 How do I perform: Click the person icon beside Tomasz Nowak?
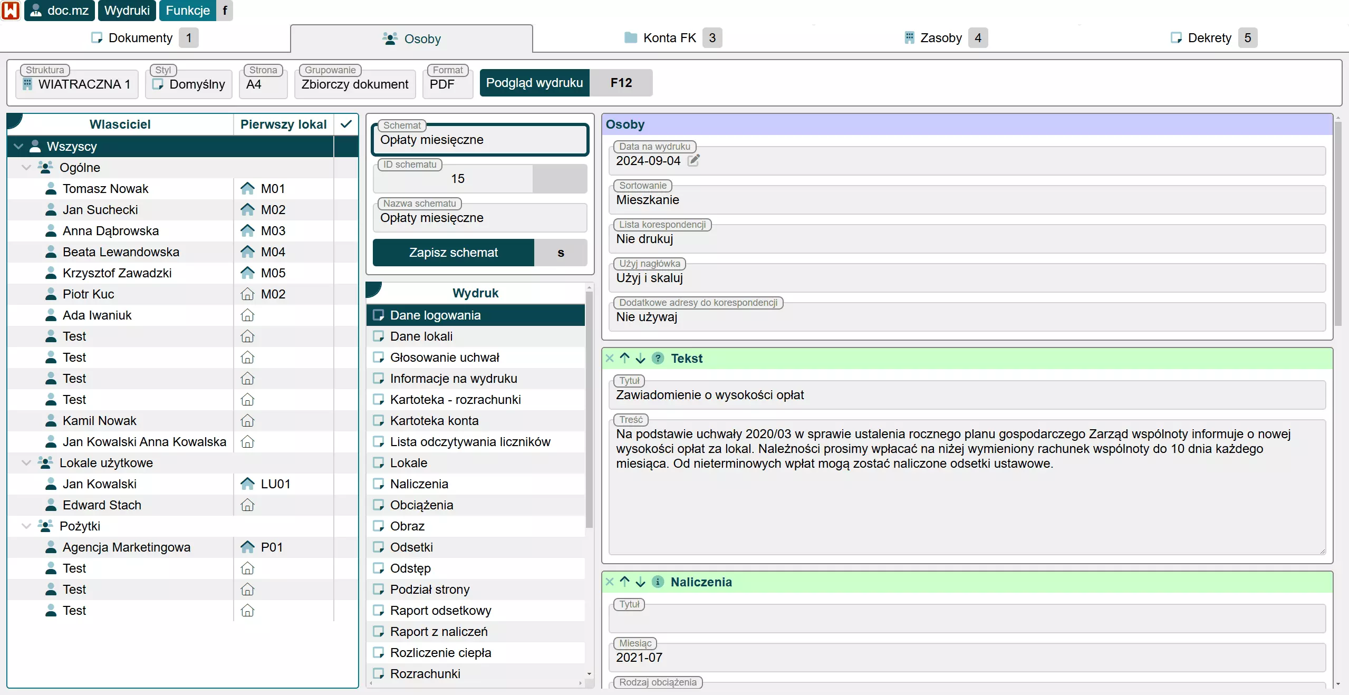[x=51, y=189]
